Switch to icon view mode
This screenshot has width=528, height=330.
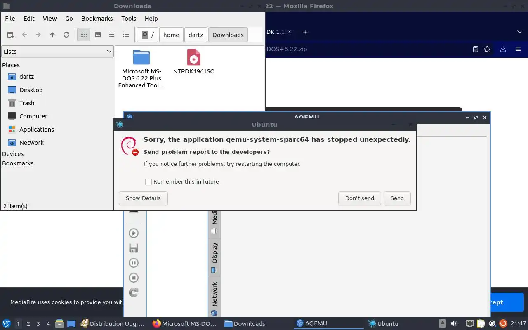coord(84,35)
